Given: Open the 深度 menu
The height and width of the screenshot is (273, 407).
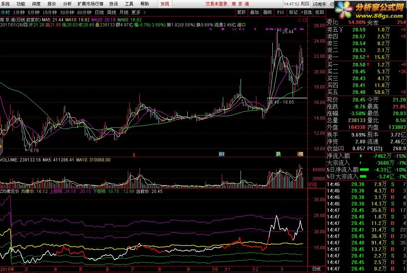Looking at the screenshot, I should (x=36, y=4).
